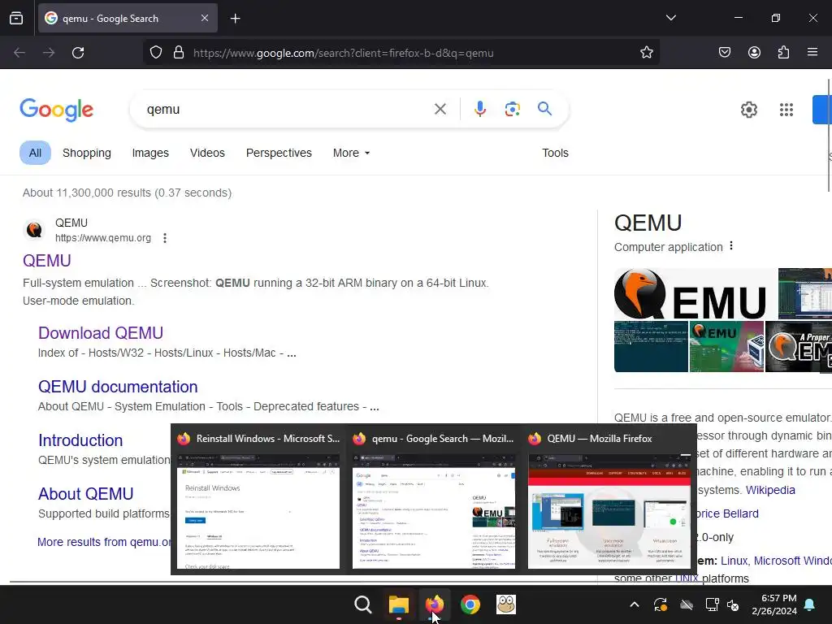
Task: Bookmark this page with the star
Action: tap(646, 53)
